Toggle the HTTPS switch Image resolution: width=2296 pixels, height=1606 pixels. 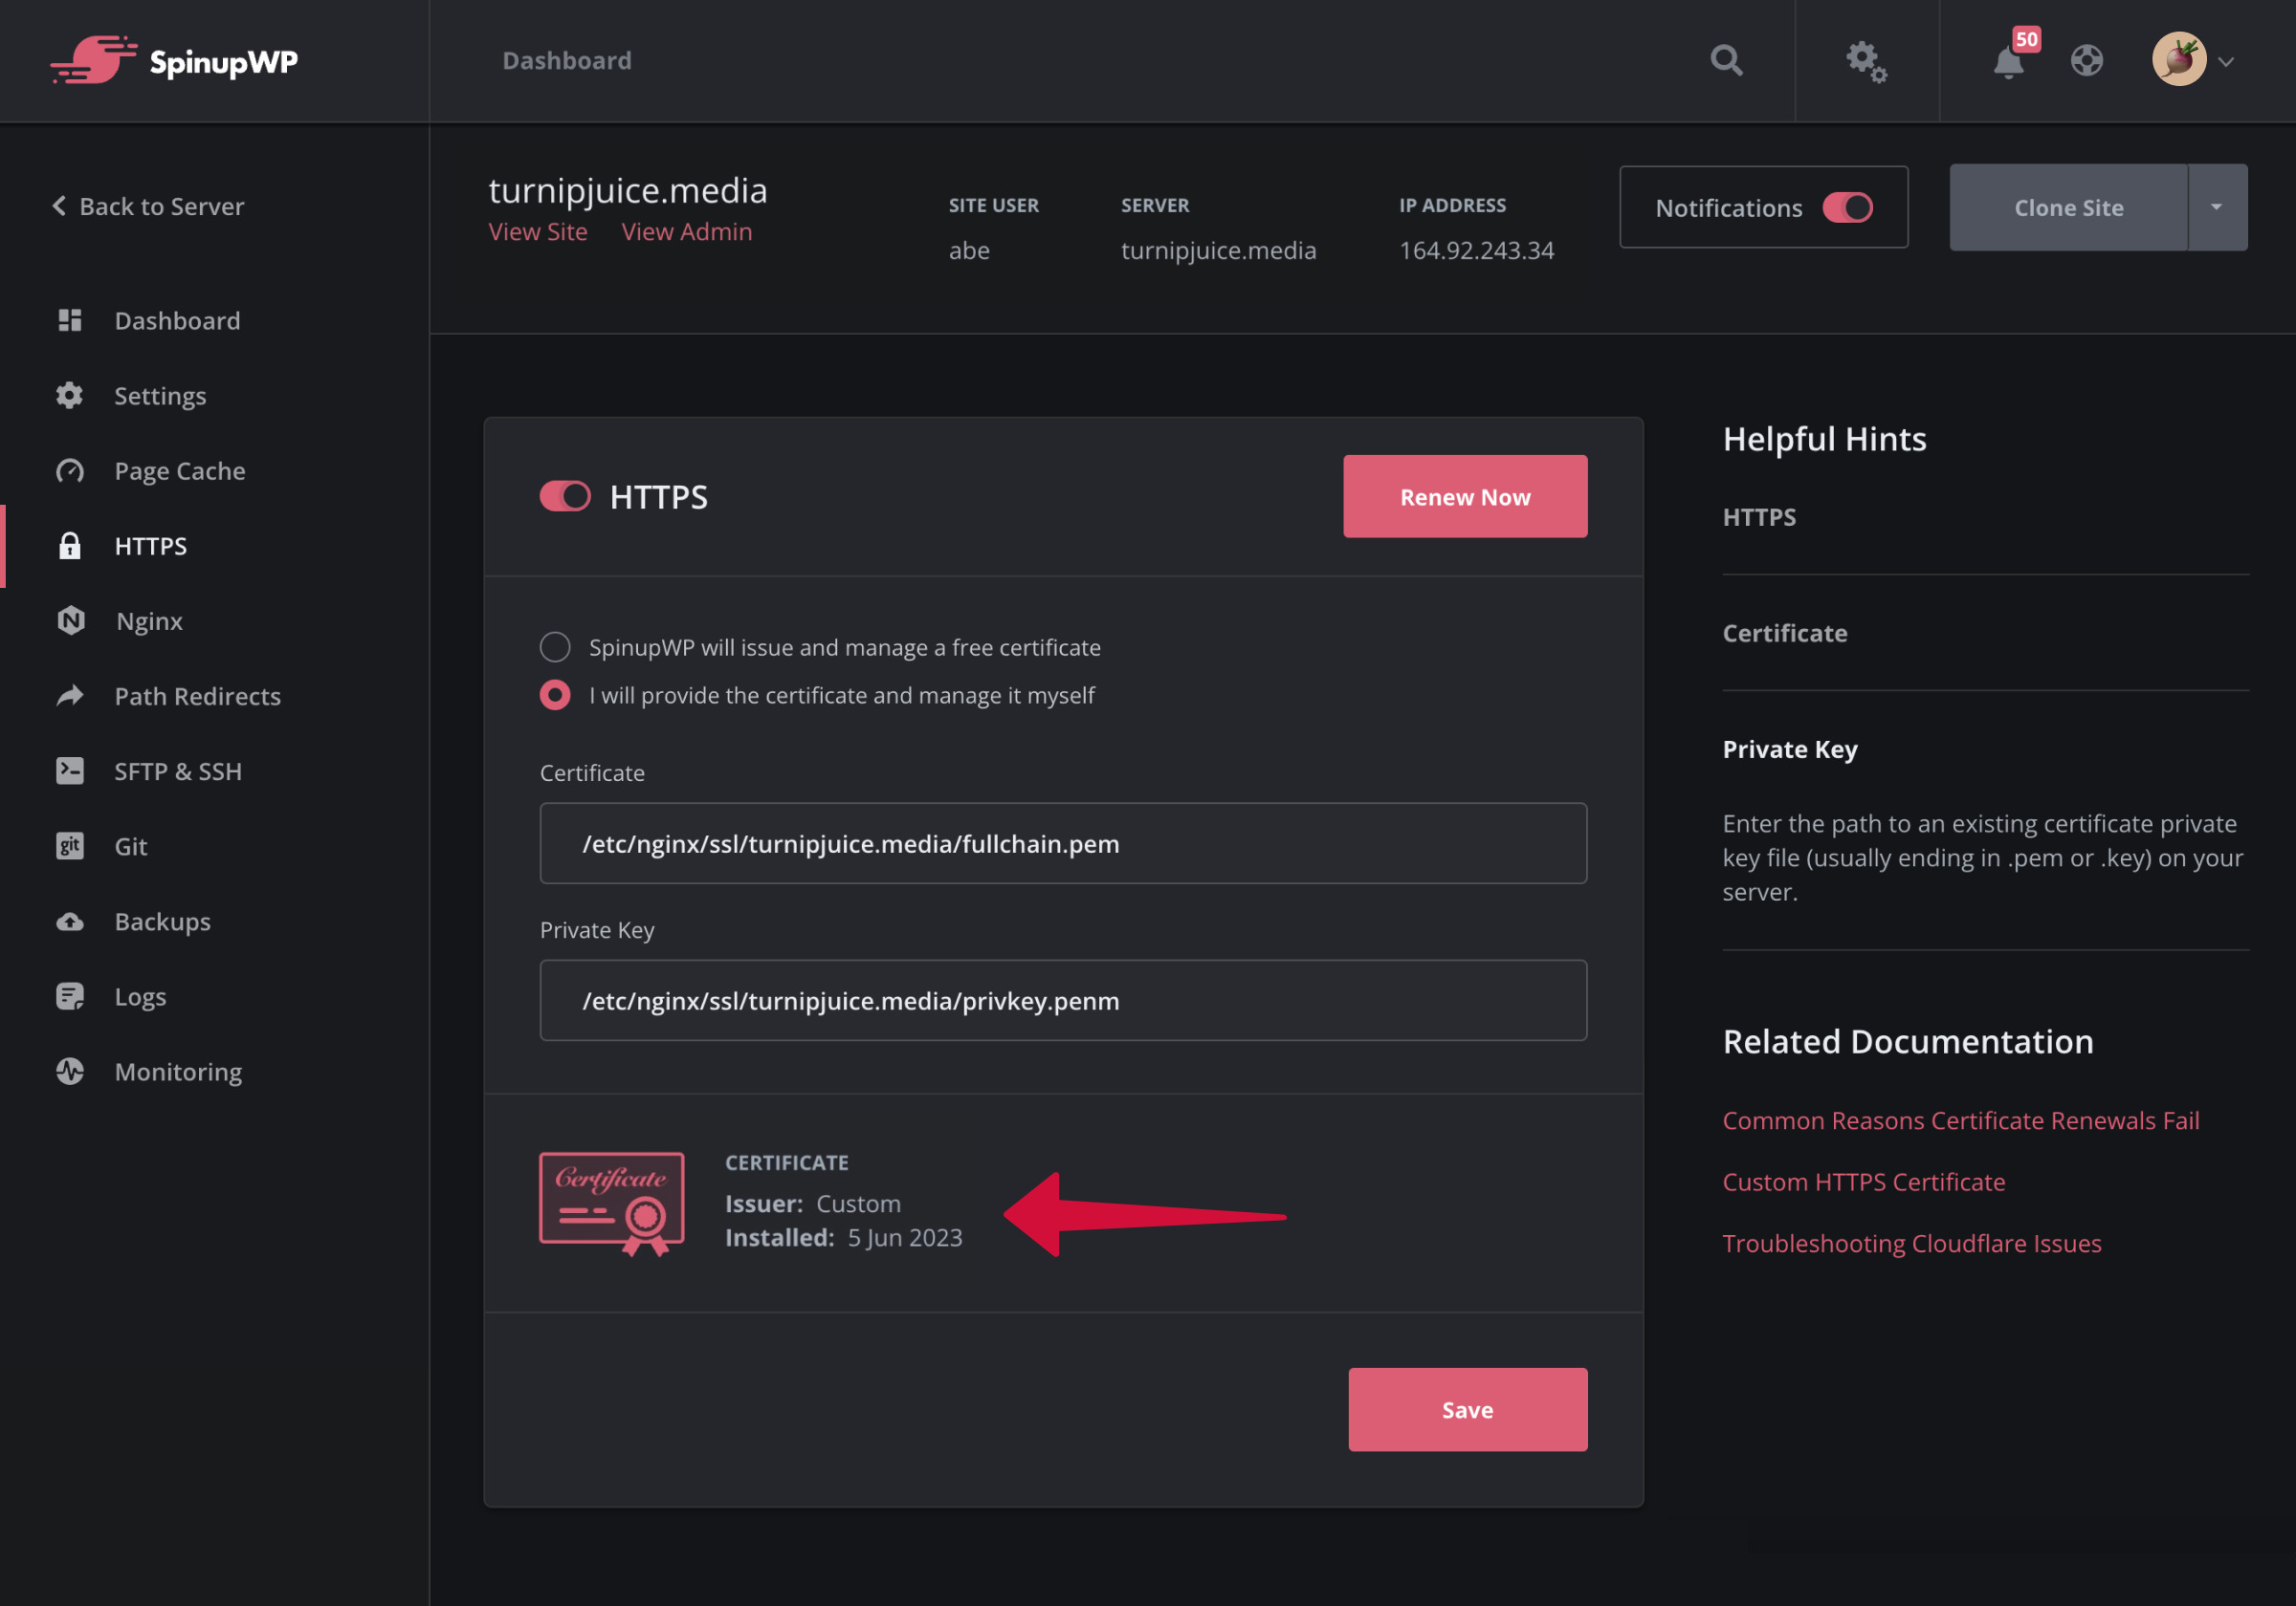click(x=565, y=497)
